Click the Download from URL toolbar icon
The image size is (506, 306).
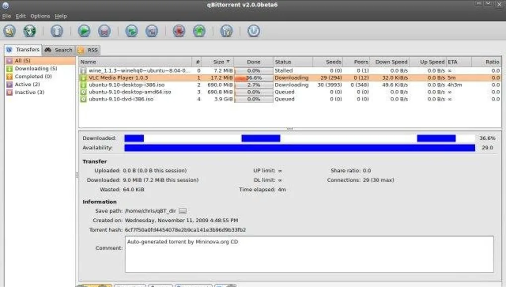[x=30, y=31]
